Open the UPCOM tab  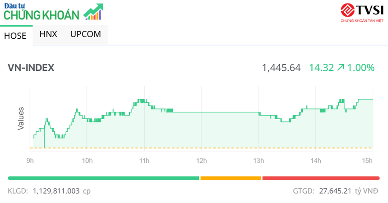tap(85, 34)
